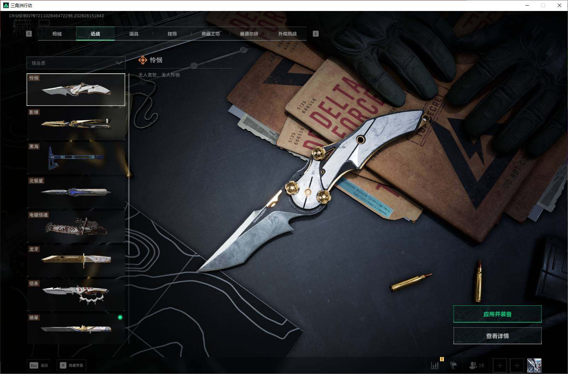Click the description text 无人宽恕，无人怜悯

click(159, 75)
